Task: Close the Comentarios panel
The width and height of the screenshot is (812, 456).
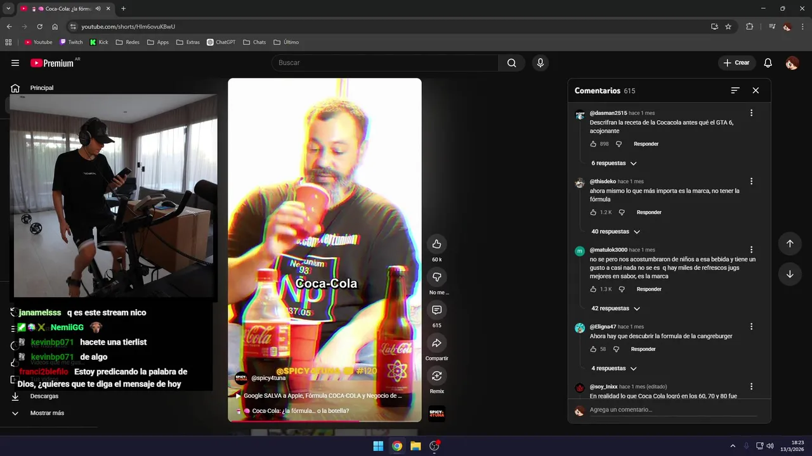Action: point(756,91)
